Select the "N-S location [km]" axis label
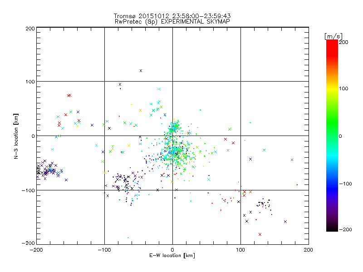Image resolution: width=363 pixels, height=272 pixels. 16,136
